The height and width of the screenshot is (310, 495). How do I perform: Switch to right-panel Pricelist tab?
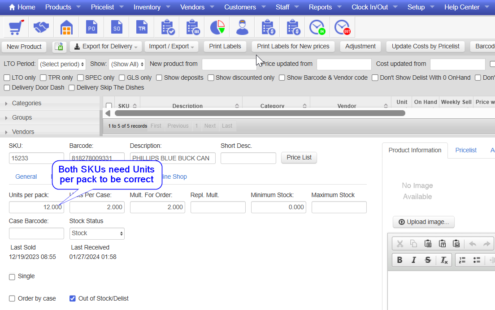pos(466,151)
